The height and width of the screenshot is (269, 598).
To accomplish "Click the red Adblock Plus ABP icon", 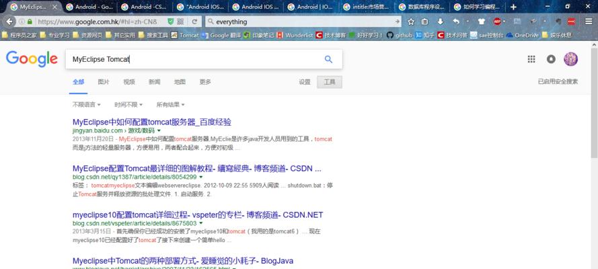I will 497,22.
